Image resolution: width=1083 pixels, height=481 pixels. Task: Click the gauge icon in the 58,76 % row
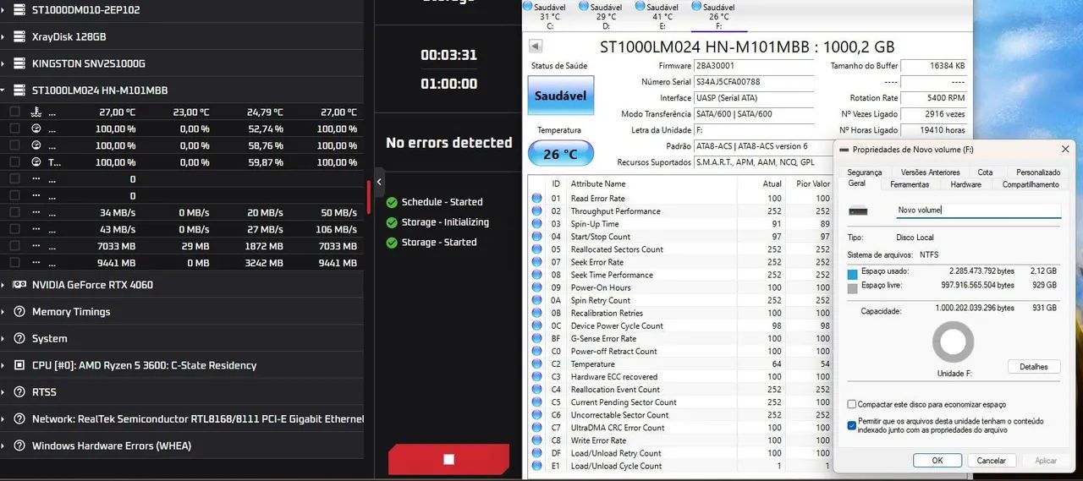tap(36, 145)
